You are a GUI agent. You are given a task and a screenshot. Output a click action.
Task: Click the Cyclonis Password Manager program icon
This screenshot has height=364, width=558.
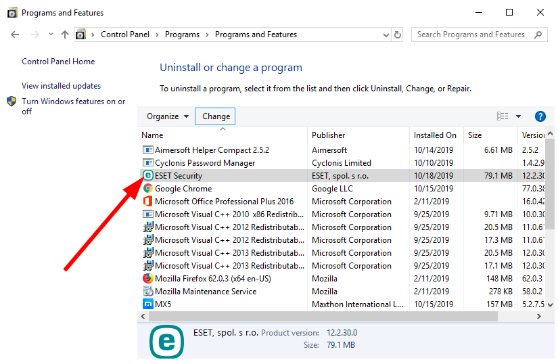pyautogui.click(x=147, y=162)
